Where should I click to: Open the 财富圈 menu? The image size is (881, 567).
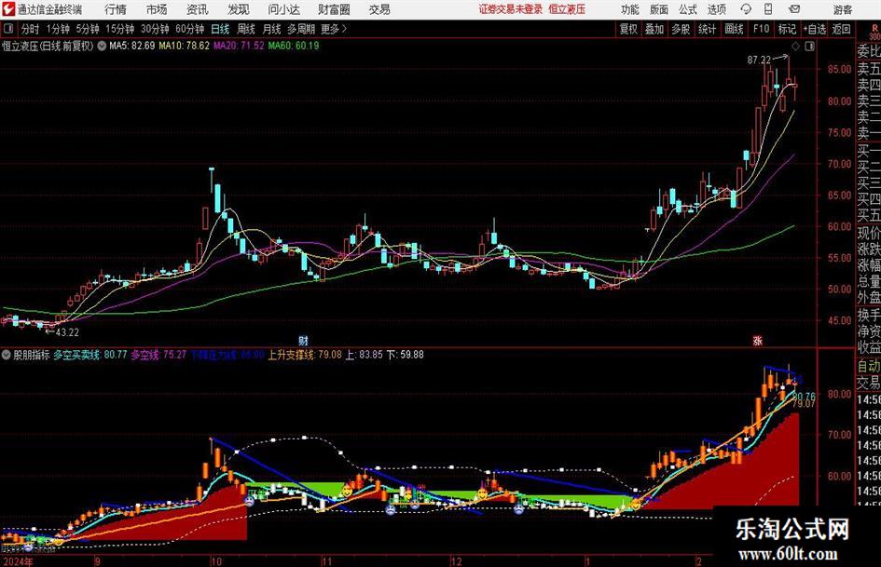pyautogui.click(x=334, y=9)
